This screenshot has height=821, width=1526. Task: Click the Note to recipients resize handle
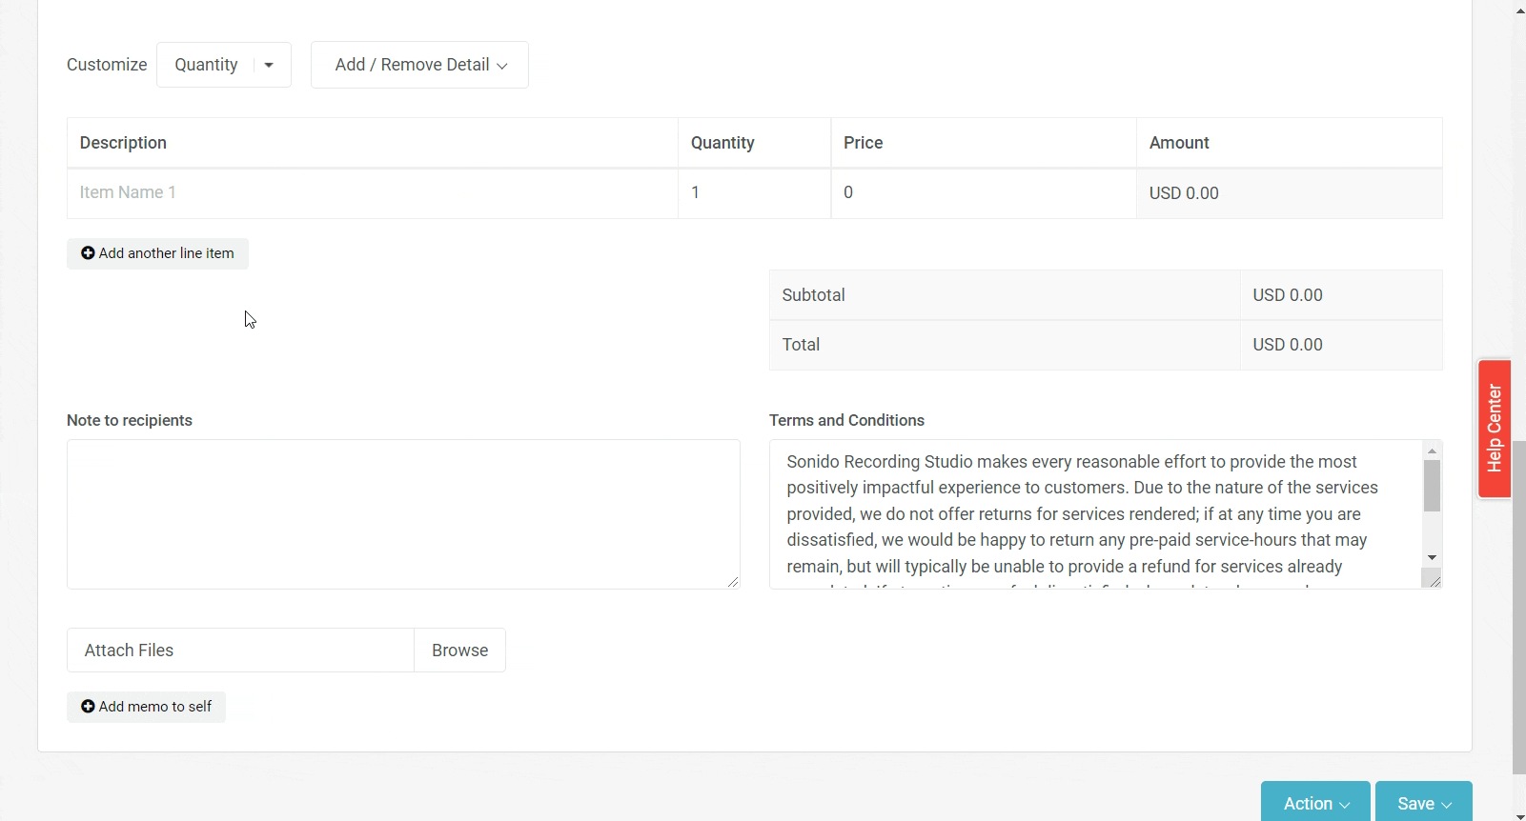(732, 581)
